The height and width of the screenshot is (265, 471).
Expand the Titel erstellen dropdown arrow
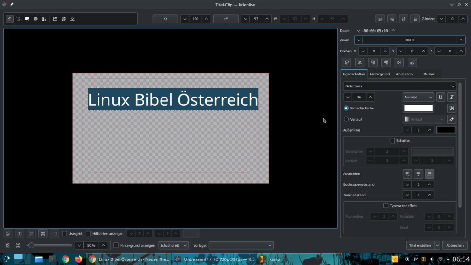coord(437,246)
